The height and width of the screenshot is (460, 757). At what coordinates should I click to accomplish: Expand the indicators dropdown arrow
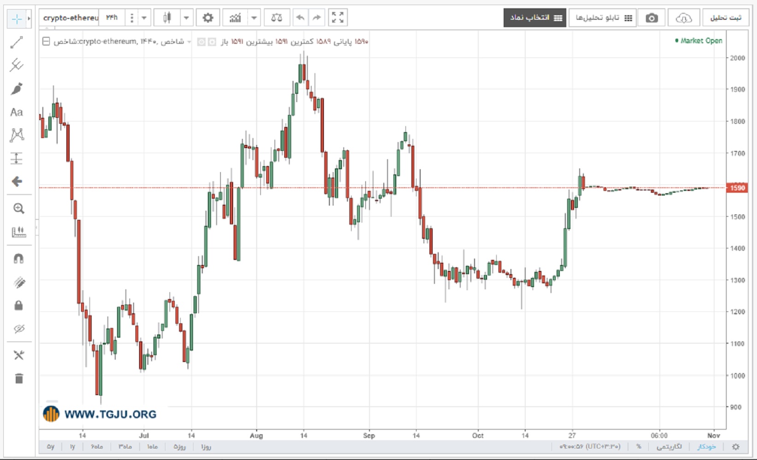[254, 18]
